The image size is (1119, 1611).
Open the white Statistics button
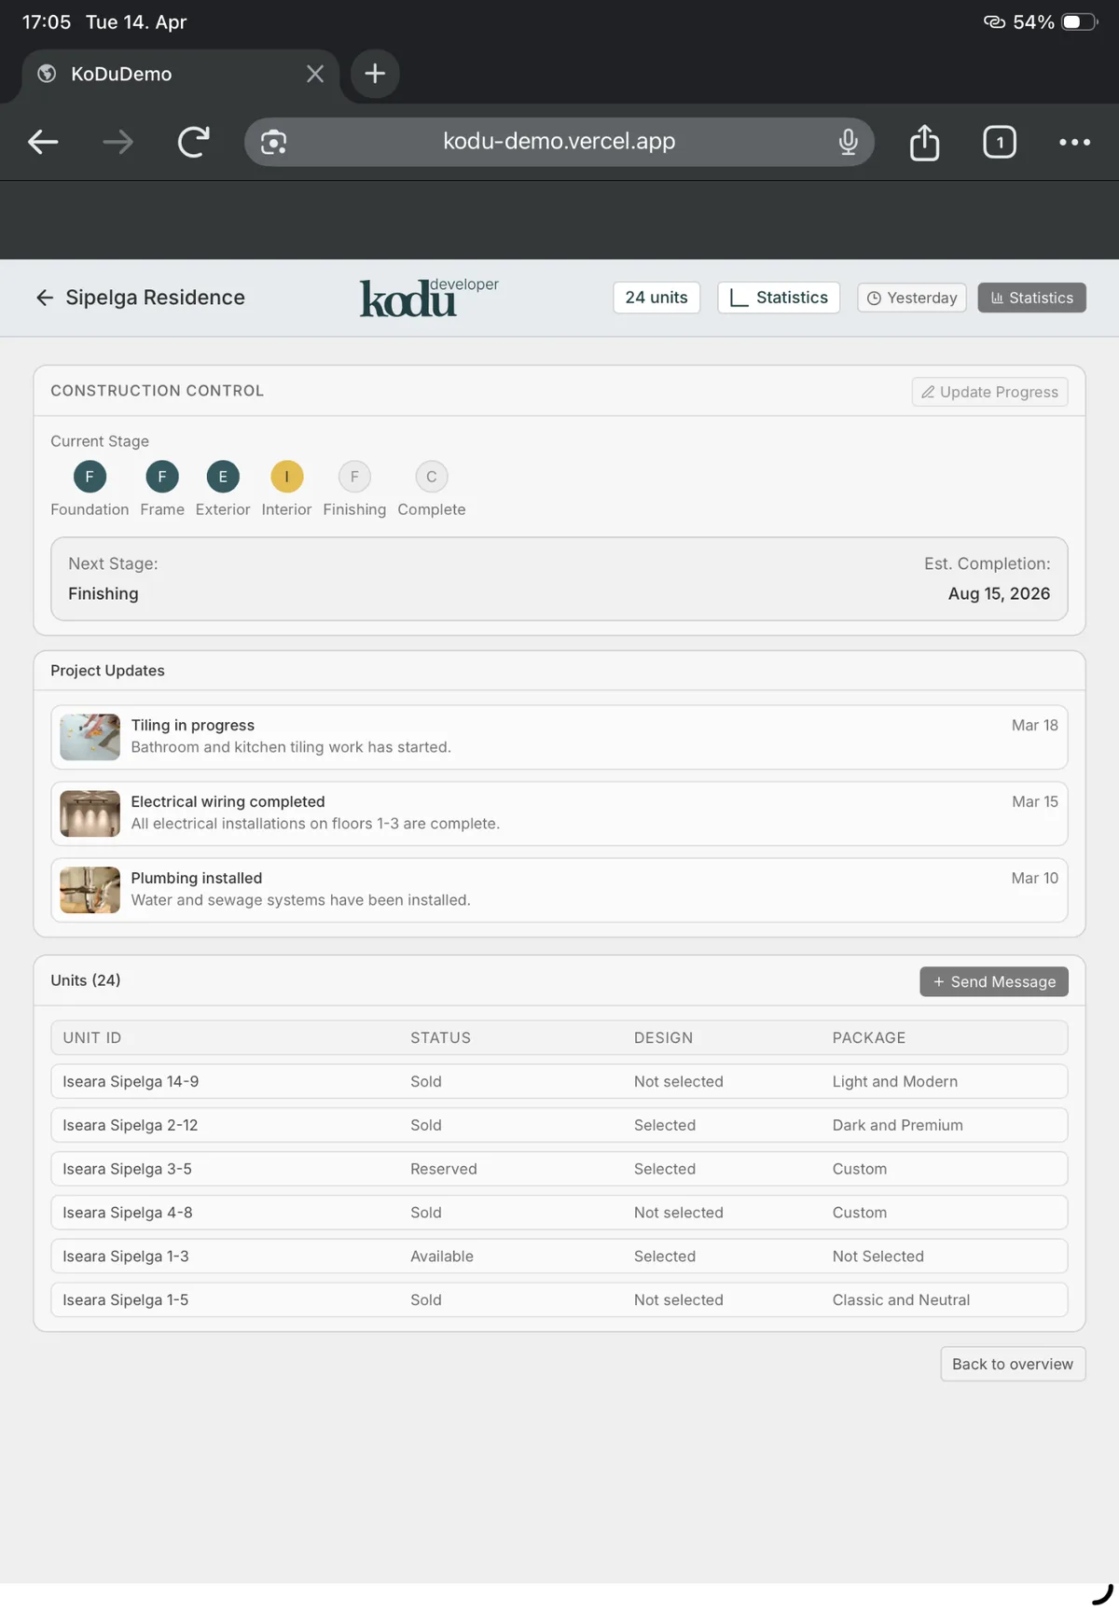[x=779, y=298]
